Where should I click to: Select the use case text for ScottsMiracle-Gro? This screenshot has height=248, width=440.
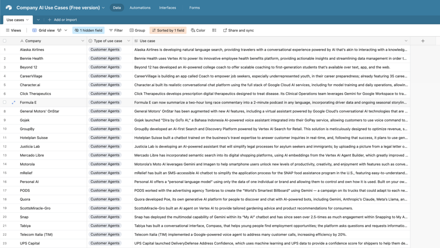[x=243, y=208]
